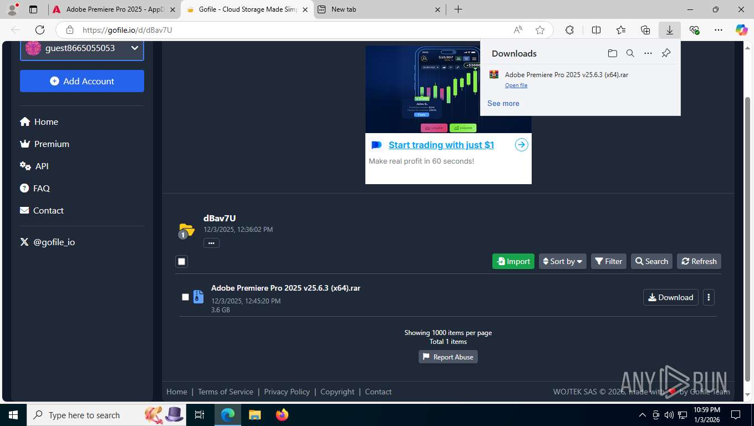Image resolution: width=754 pixels, height=426 pixels.
Task: Expand guest8665055053 account dropdown
Action: 82,48
